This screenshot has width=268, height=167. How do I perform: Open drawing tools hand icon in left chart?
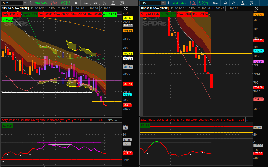click(104, 3)
